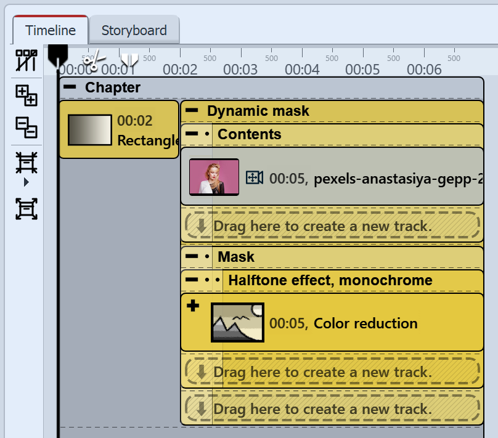Collapse the Contents track group
The width and height of the screenshot is (498, 438).
pos(192,134)
